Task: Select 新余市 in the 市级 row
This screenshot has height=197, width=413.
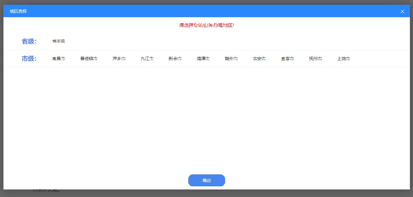Action: pyautogui.click(x=175, y=59)
